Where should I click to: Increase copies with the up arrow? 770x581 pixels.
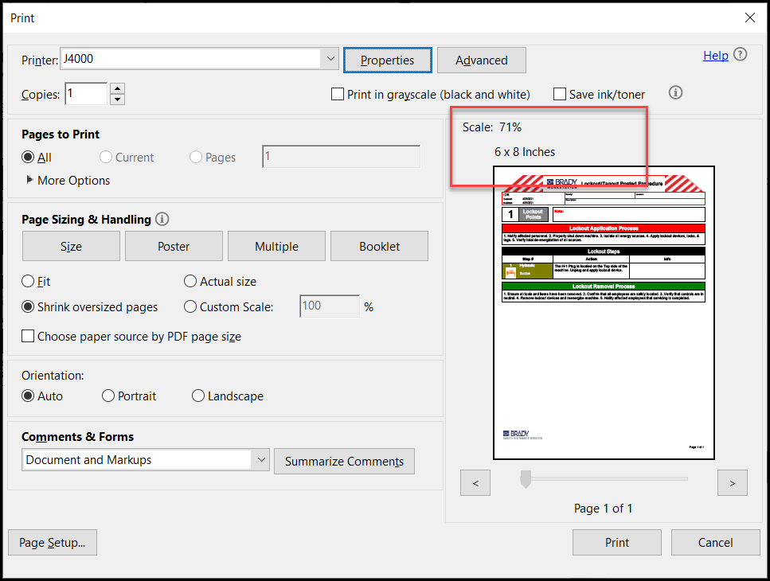117,88
